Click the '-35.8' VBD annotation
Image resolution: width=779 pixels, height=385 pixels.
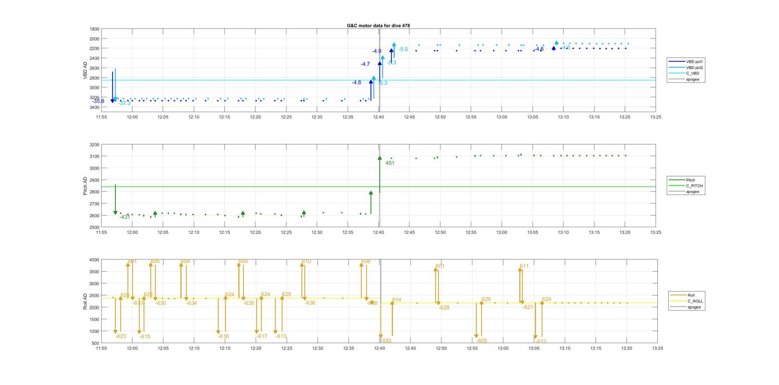click(98, 101)
